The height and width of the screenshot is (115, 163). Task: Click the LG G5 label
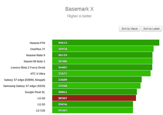41,104
